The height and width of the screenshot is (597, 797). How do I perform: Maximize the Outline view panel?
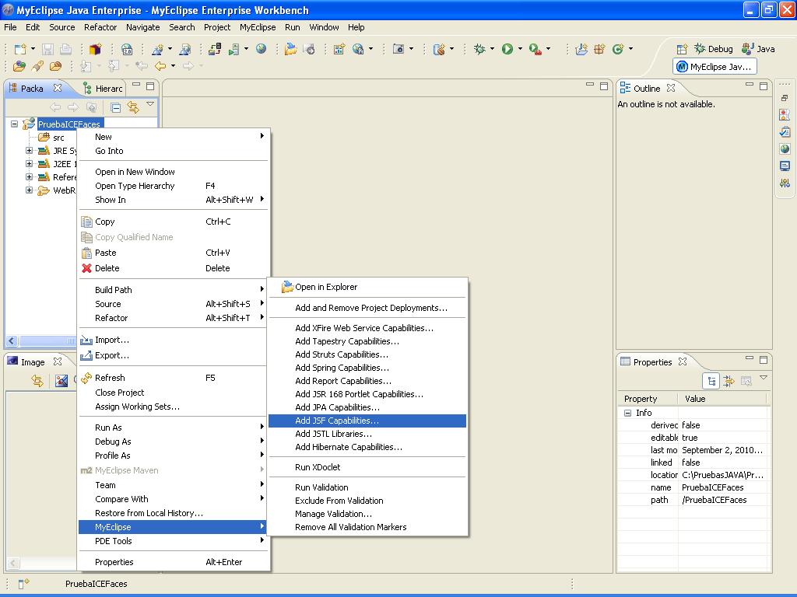pyautogui.click(x=764, y=86)
